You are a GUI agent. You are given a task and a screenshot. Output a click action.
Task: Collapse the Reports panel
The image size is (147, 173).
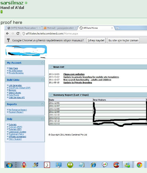(42, 104)
